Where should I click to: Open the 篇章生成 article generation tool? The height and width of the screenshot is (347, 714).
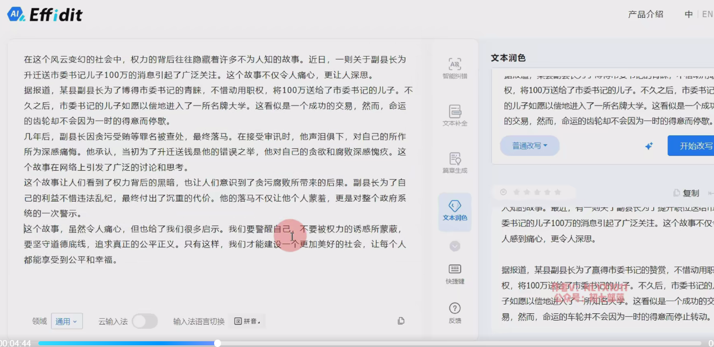455,162
